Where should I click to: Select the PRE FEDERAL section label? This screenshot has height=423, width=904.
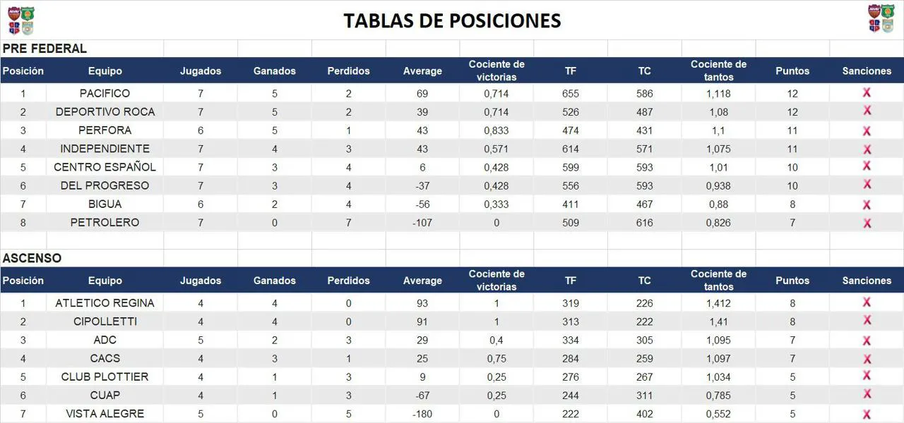(x=44, y=49)
